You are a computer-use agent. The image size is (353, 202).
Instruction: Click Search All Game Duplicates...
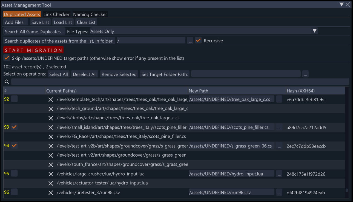point(34,31)
